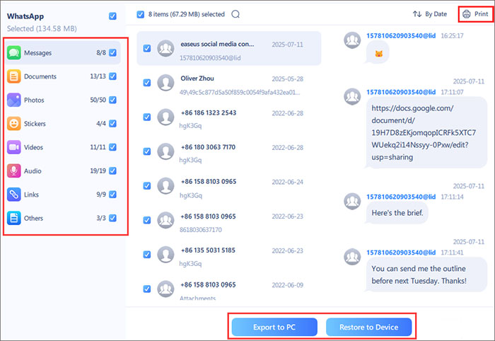This screenshot has width=495, height=341.
Task: Open the By Date sort option
Action: tap(430, 14)
